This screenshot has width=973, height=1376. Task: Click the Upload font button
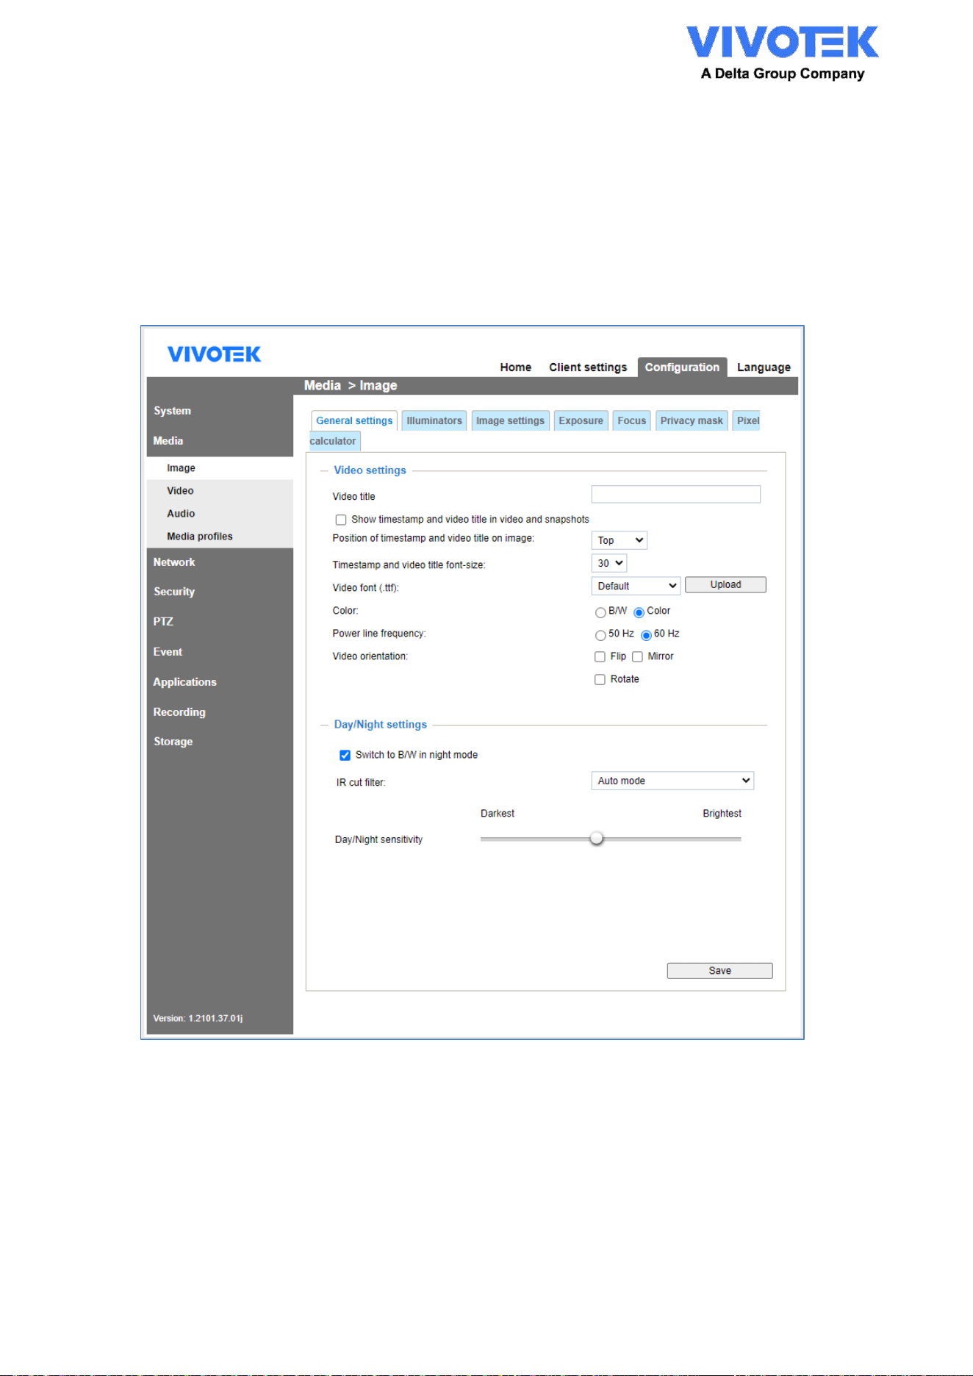click(x=725, y=584)
